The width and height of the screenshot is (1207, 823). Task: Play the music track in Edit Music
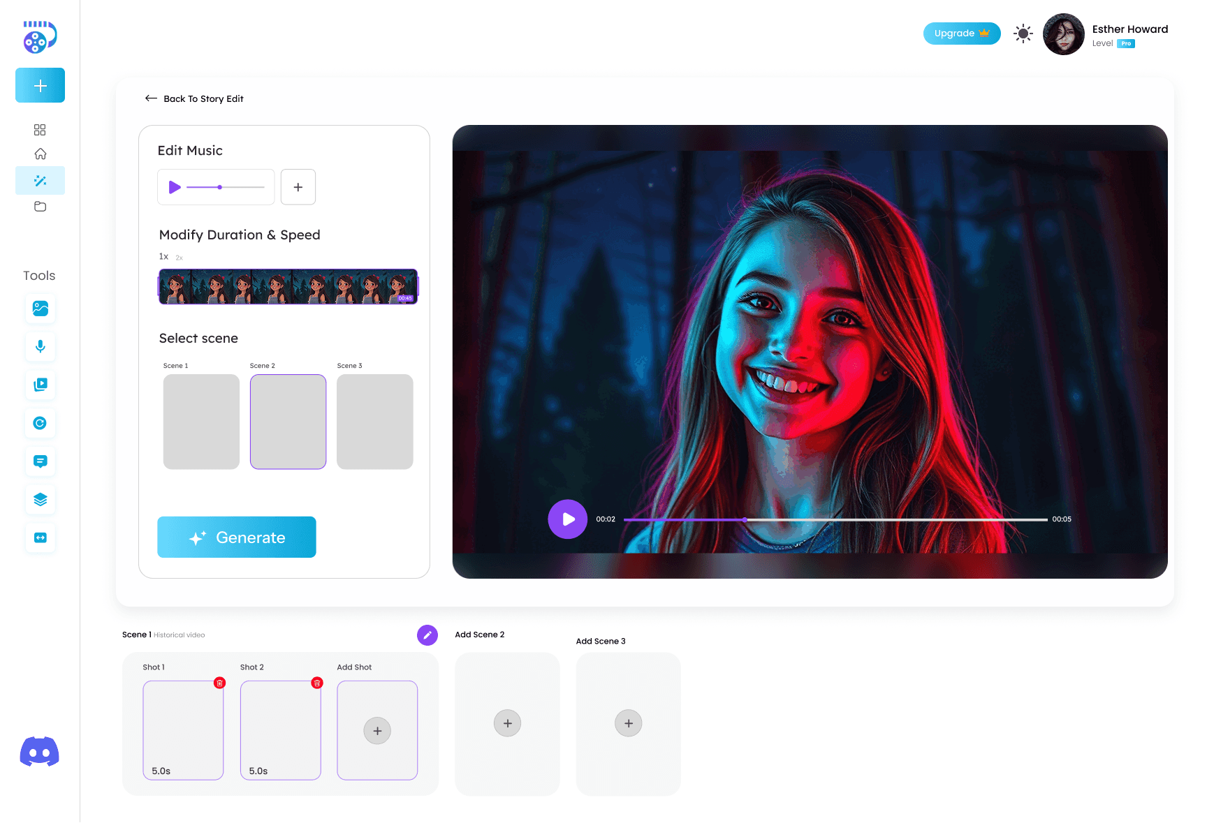(x=175, y=187)
